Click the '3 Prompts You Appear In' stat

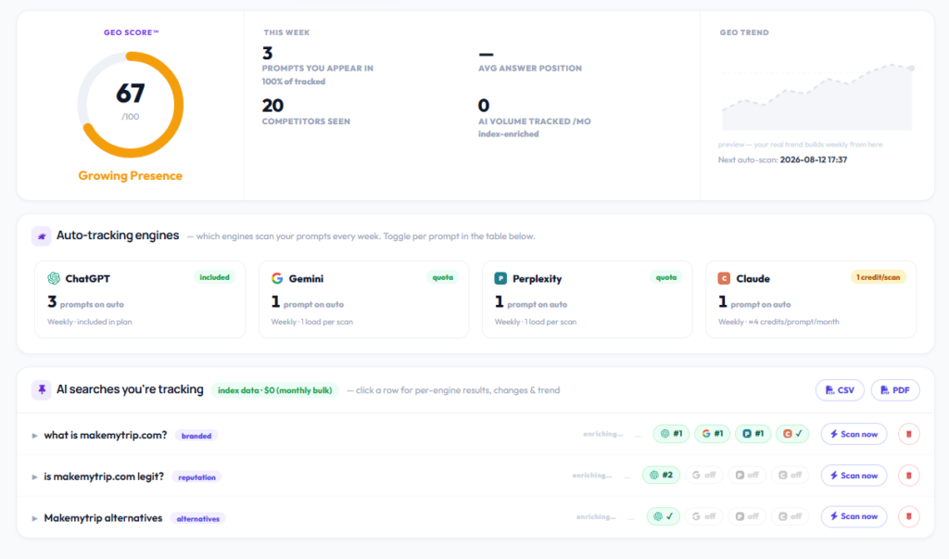click(x=317, y=66)
